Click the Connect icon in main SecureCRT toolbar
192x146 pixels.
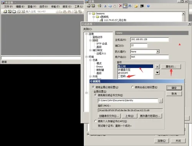[x=5, y=11]
